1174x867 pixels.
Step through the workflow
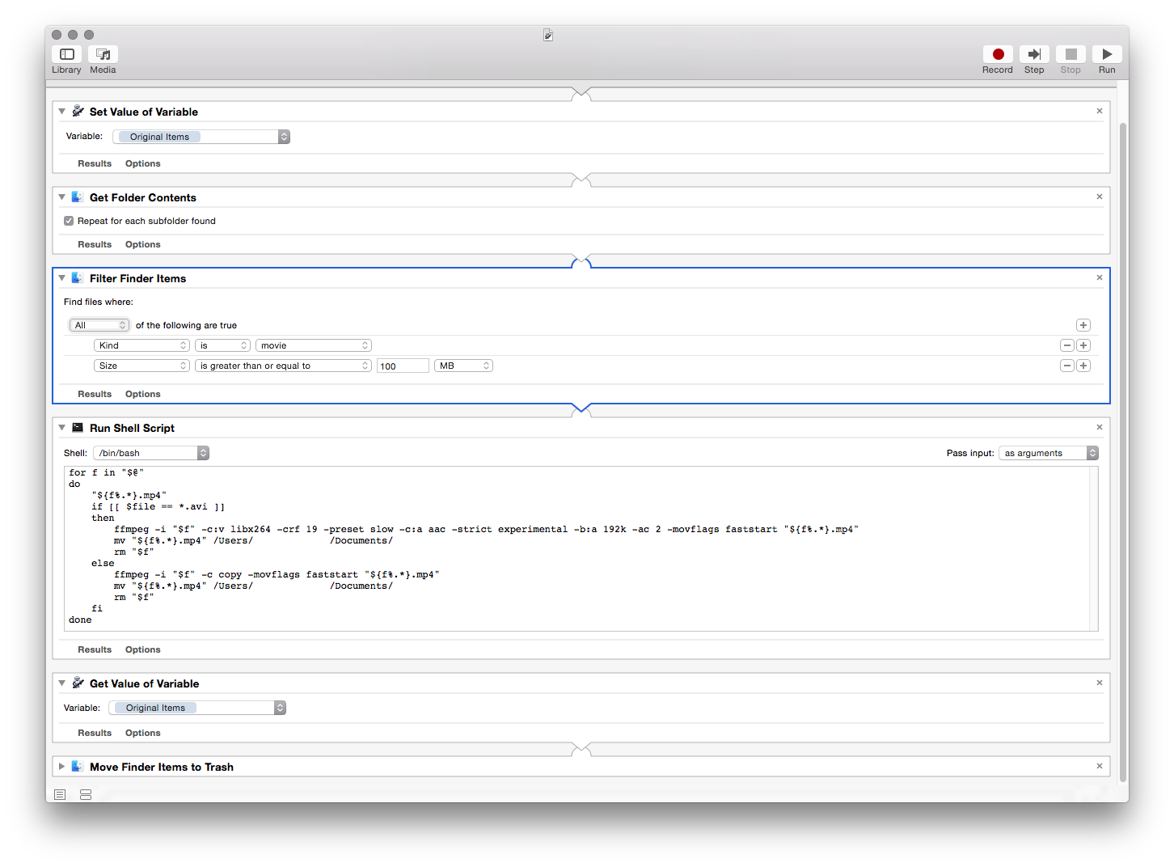(x=1034, y=54)
